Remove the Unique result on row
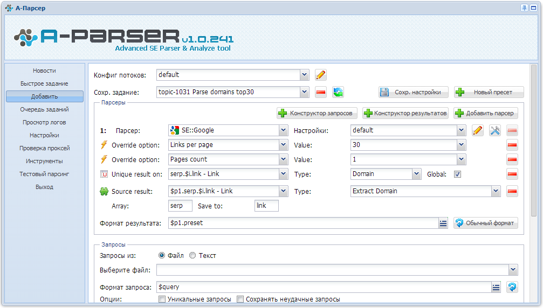The height and width of the screenshot is (308, 543). [512, 174]
